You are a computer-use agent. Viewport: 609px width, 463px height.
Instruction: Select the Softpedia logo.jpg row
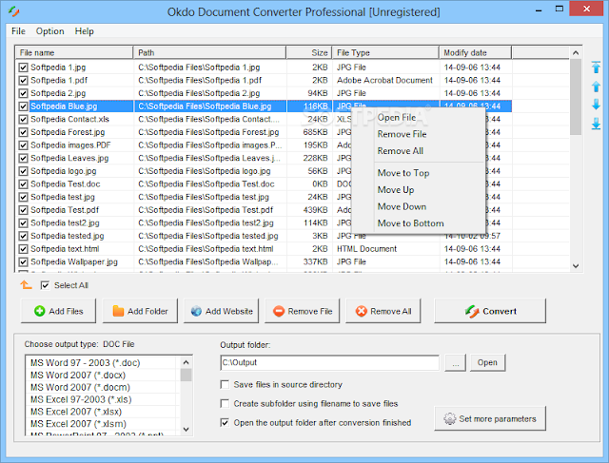pyautogui.click(x=265, y=171)
